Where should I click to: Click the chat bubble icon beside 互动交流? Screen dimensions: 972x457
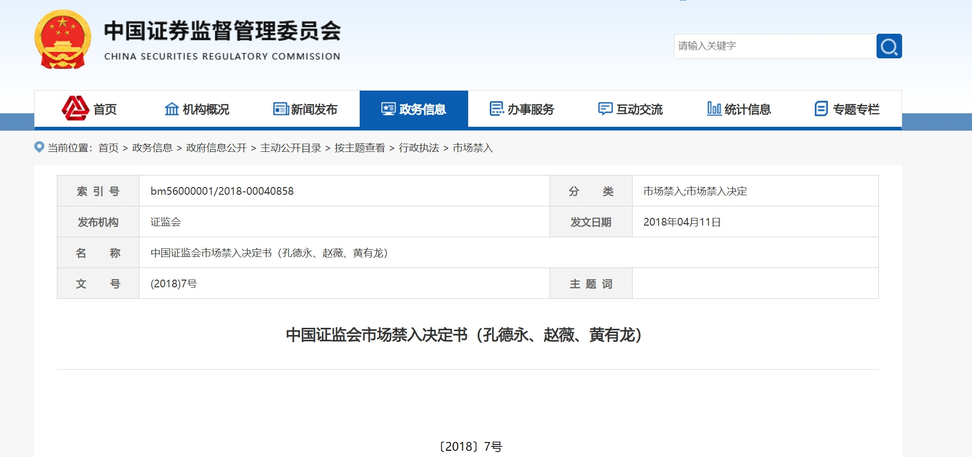[x=605, y=109]
